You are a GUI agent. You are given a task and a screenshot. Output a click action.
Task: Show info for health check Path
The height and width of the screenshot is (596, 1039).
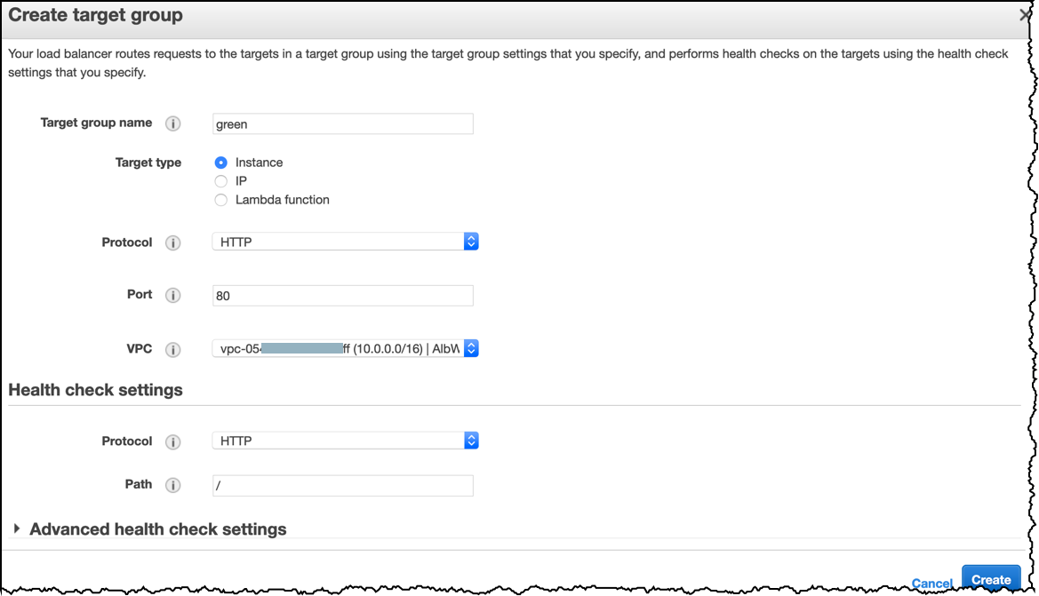pos(173,485)
